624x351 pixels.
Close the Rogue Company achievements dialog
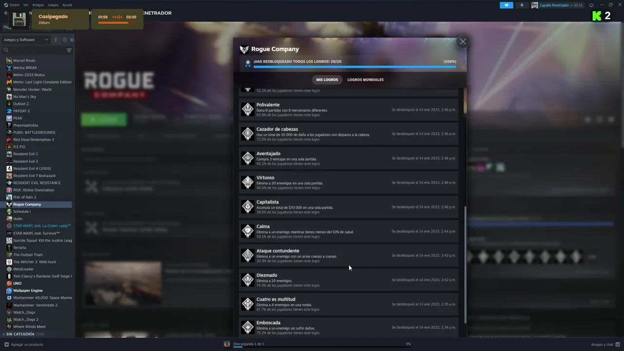(x=463, y=41)
